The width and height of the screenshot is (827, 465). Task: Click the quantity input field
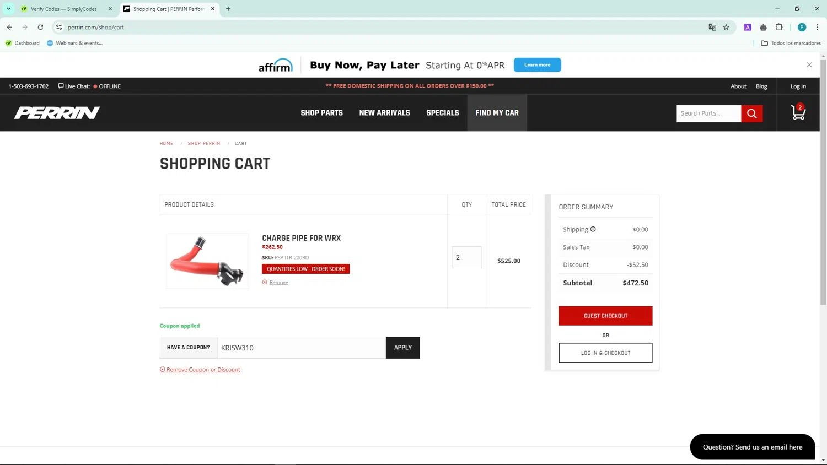click(466, 257)
